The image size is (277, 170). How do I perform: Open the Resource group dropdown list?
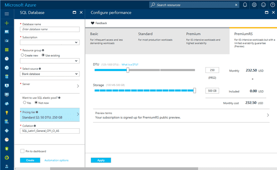(x=49, y=61)
